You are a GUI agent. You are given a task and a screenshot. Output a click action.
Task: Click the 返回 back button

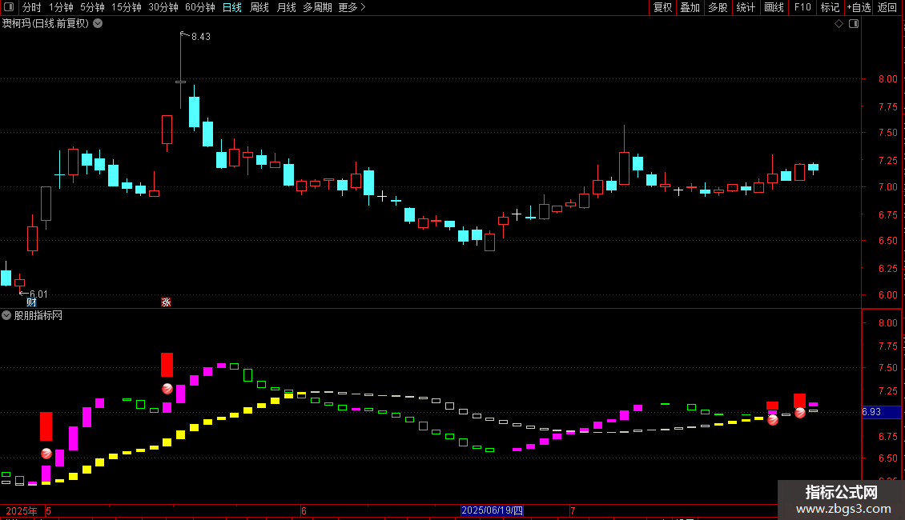tap(887, 7)
